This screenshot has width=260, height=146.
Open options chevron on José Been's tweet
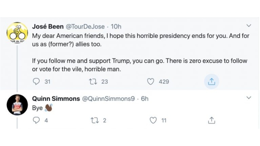[249, 26]
